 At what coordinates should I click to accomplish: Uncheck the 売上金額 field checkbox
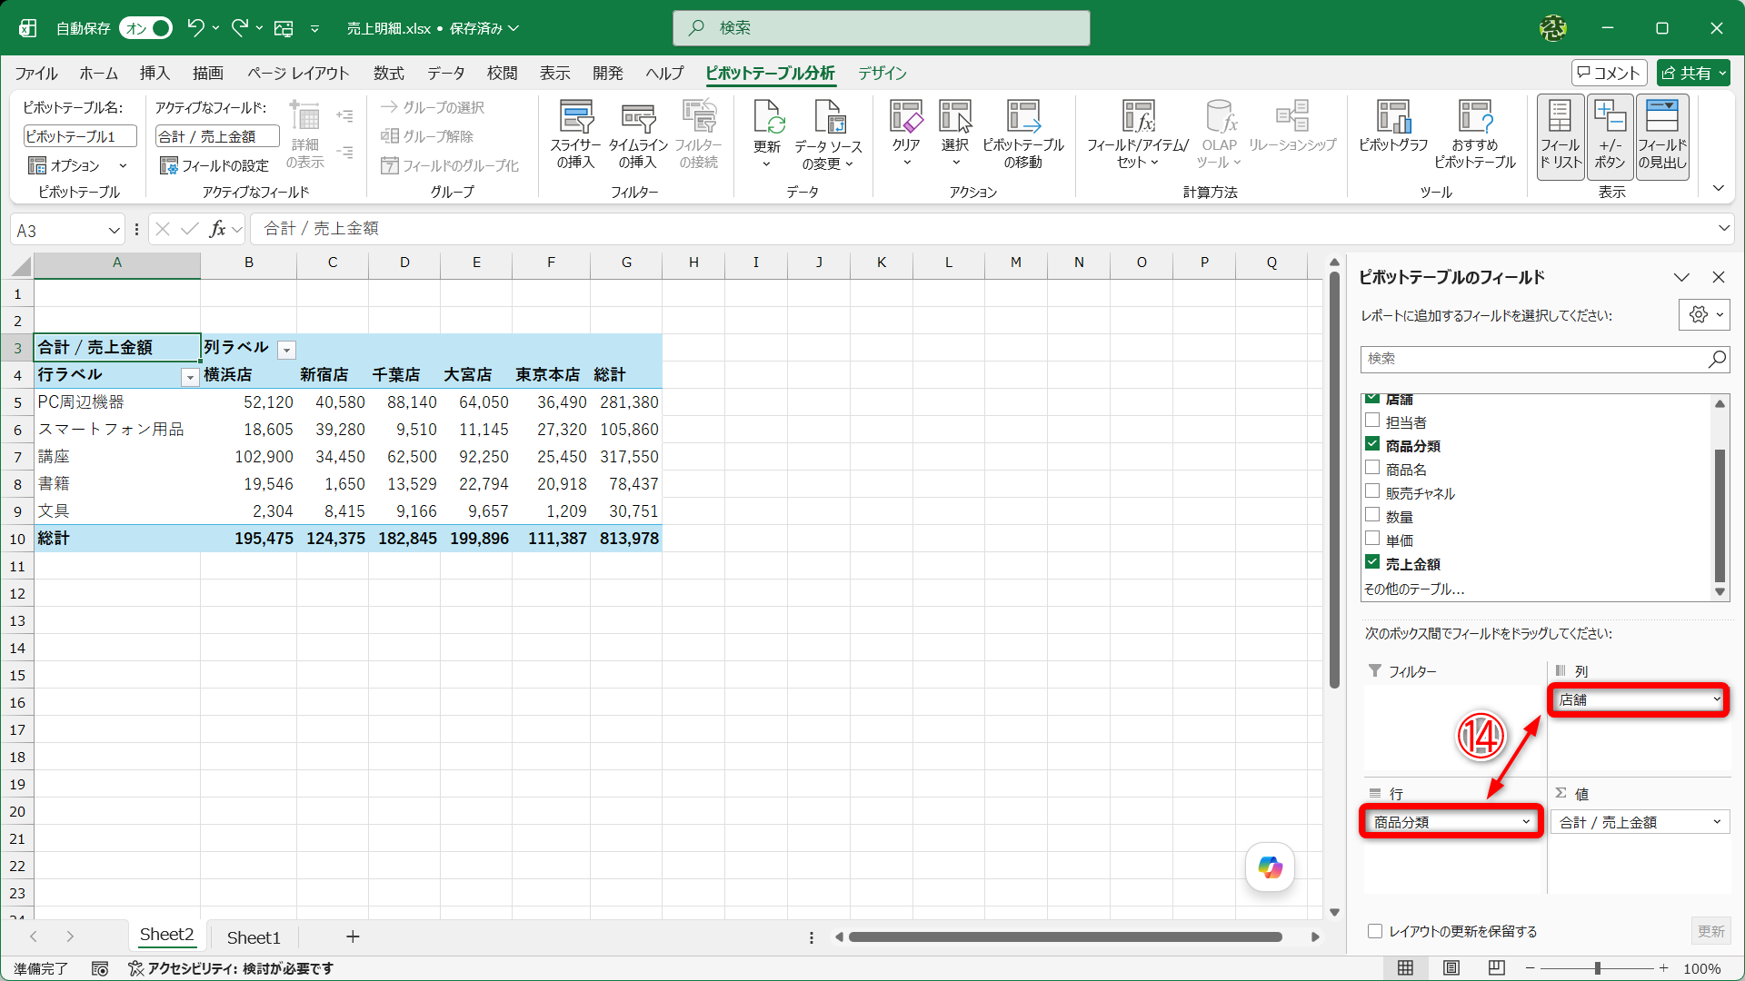1372,562
